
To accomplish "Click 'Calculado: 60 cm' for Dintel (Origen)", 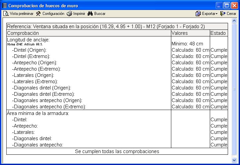I will pos(191,50).
